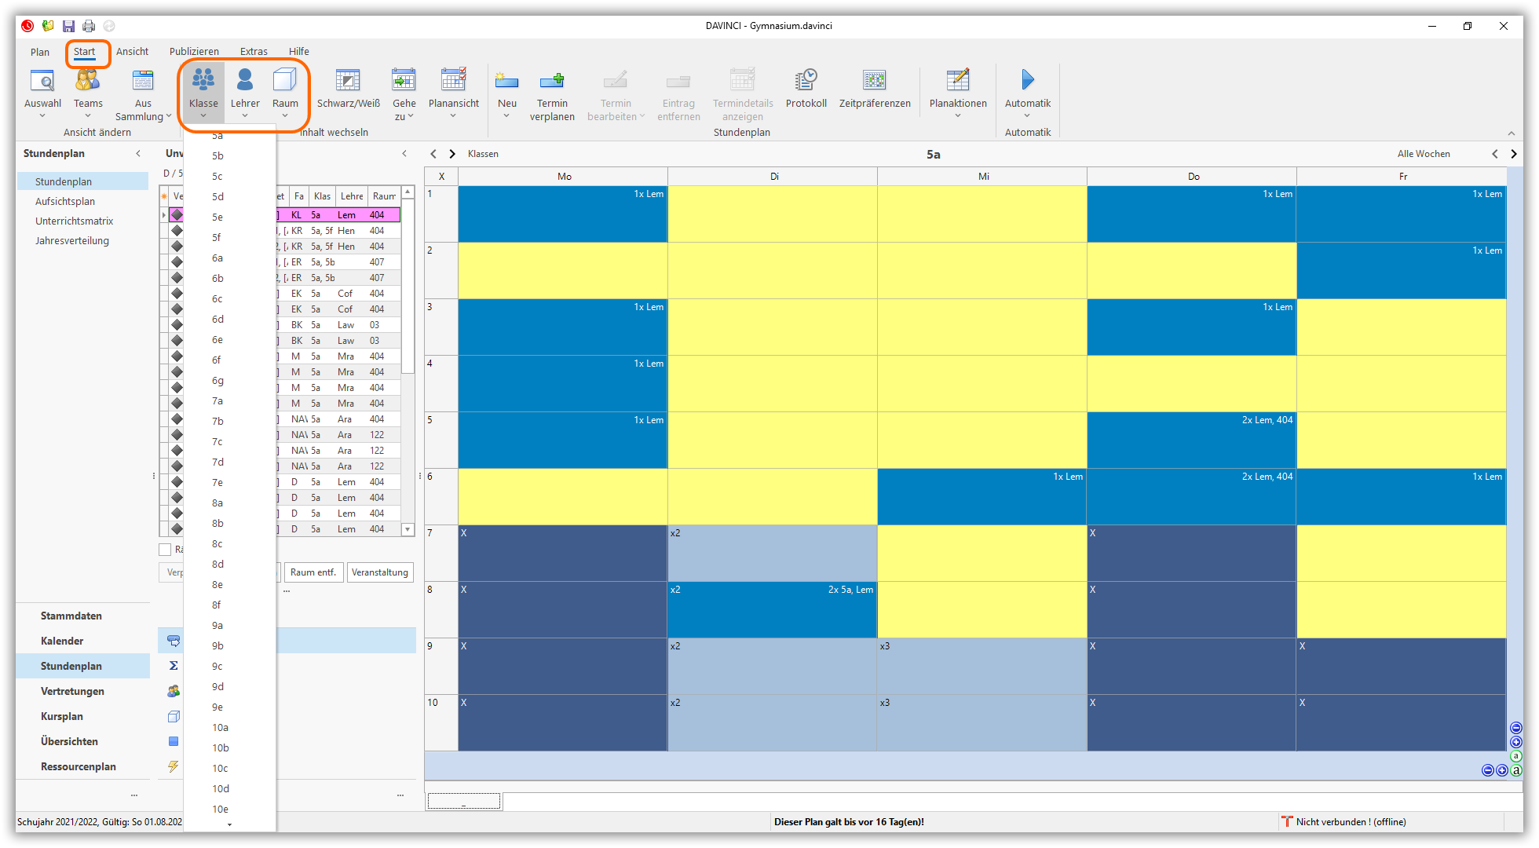Open the Automatik dropdown arrow
Viewport: 1539px width, 848px height.
coord(1027,116)
